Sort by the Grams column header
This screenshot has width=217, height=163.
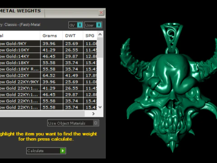coord(52,36)
